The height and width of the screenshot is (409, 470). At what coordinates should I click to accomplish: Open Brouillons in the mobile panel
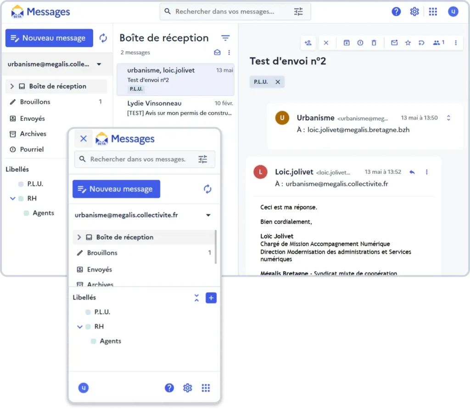(x=144, y=253)
